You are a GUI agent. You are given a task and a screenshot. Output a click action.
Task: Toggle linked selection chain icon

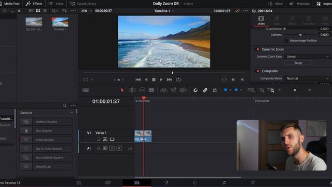pos(205,90)
